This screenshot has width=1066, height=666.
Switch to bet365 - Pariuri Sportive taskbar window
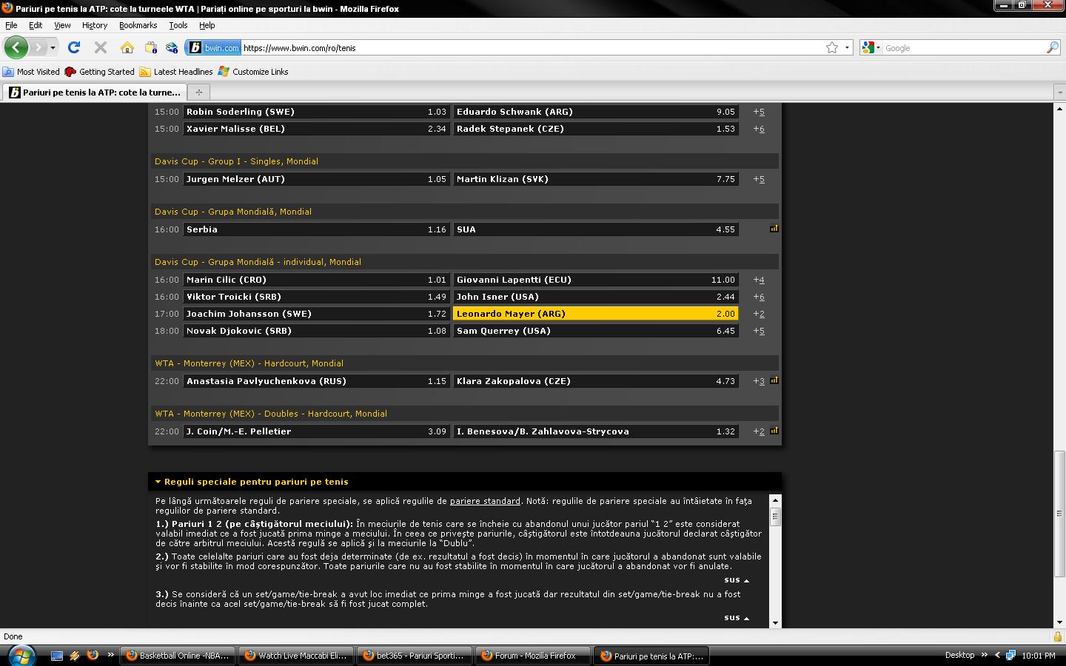click(413, 656)
